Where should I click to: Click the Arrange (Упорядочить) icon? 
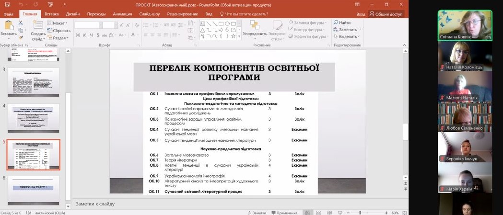(255, 25)
